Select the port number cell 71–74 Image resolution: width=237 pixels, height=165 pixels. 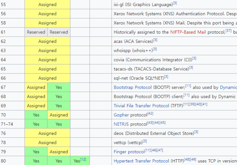point(12,124)
